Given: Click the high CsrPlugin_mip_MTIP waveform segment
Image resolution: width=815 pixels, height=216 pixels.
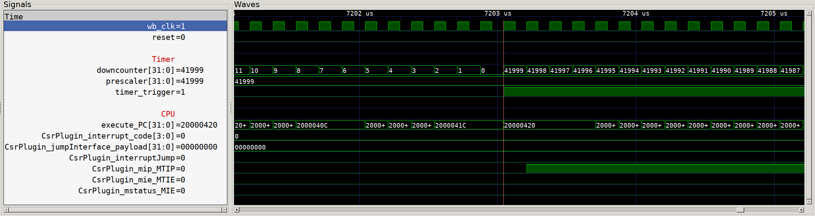Looking at the screenshot, I should [x=665, y=169].
